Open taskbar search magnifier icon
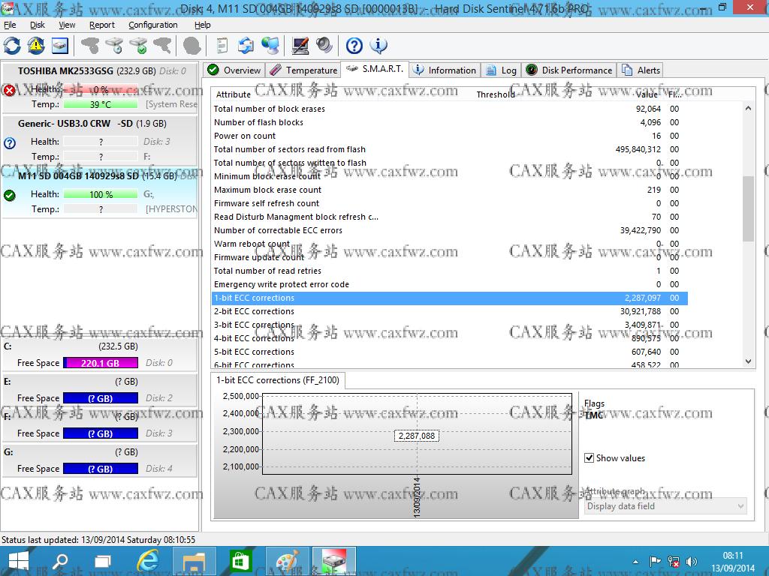Image resolution: width=769 pixels, height=576 pixels. coord(61,561)
